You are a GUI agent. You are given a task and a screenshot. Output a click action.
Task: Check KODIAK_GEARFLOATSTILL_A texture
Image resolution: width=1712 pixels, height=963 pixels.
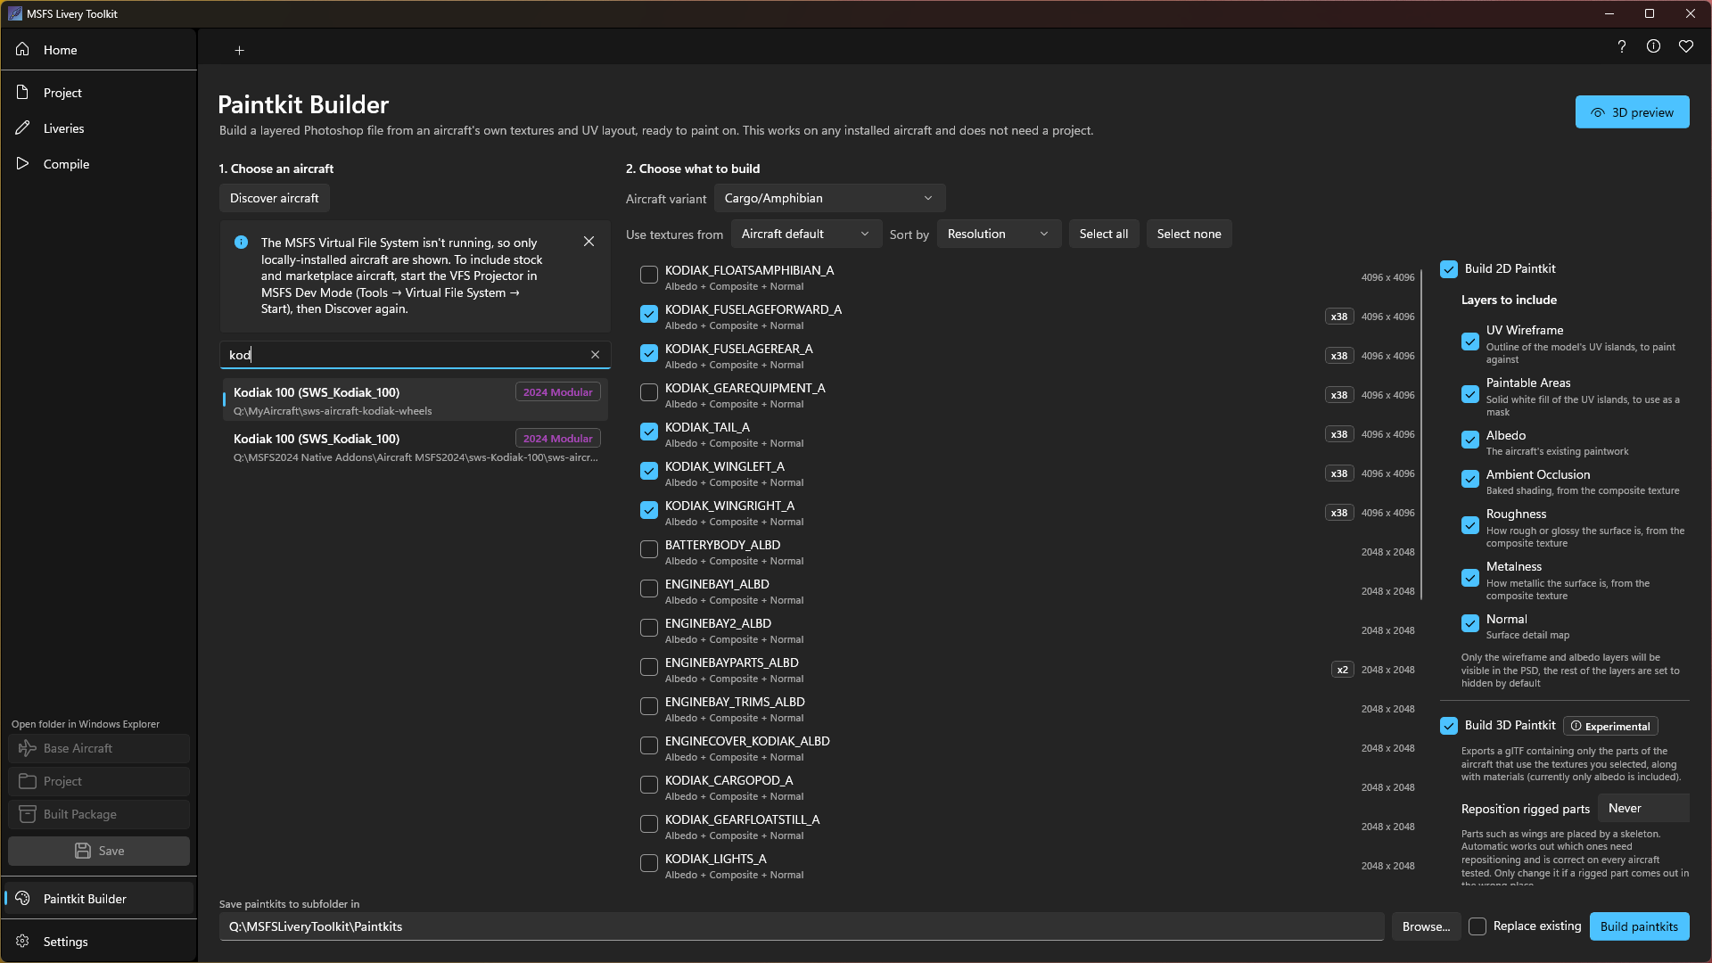(649, 824)
